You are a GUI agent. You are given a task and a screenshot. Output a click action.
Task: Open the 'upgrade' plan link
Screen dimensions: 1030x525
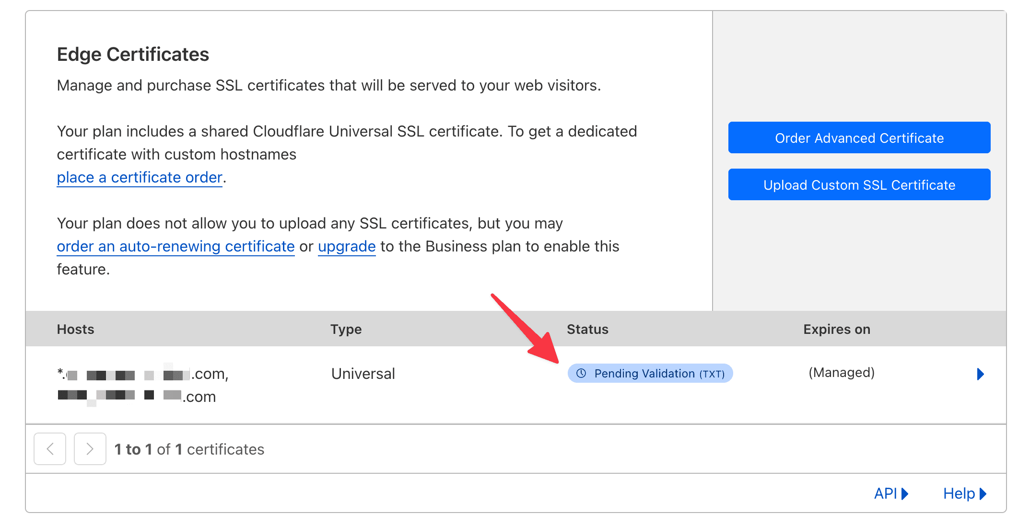(x=347, y=246)
